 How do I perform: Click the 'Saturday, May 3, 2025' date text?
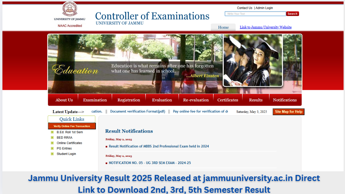(251, 112)
